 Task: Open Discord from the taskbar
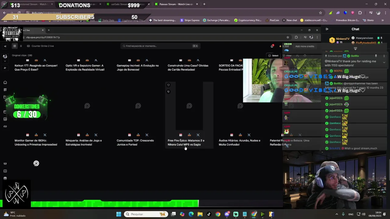point(227,214)
